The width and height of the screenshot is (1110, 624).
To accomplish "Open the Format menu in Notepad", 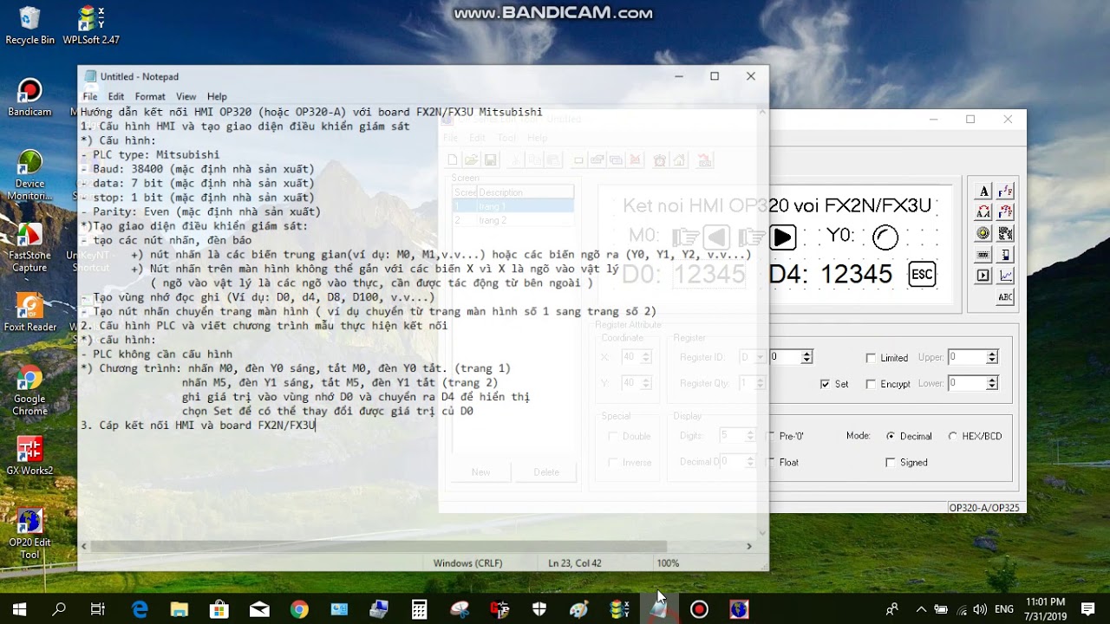I will (150, 97).
